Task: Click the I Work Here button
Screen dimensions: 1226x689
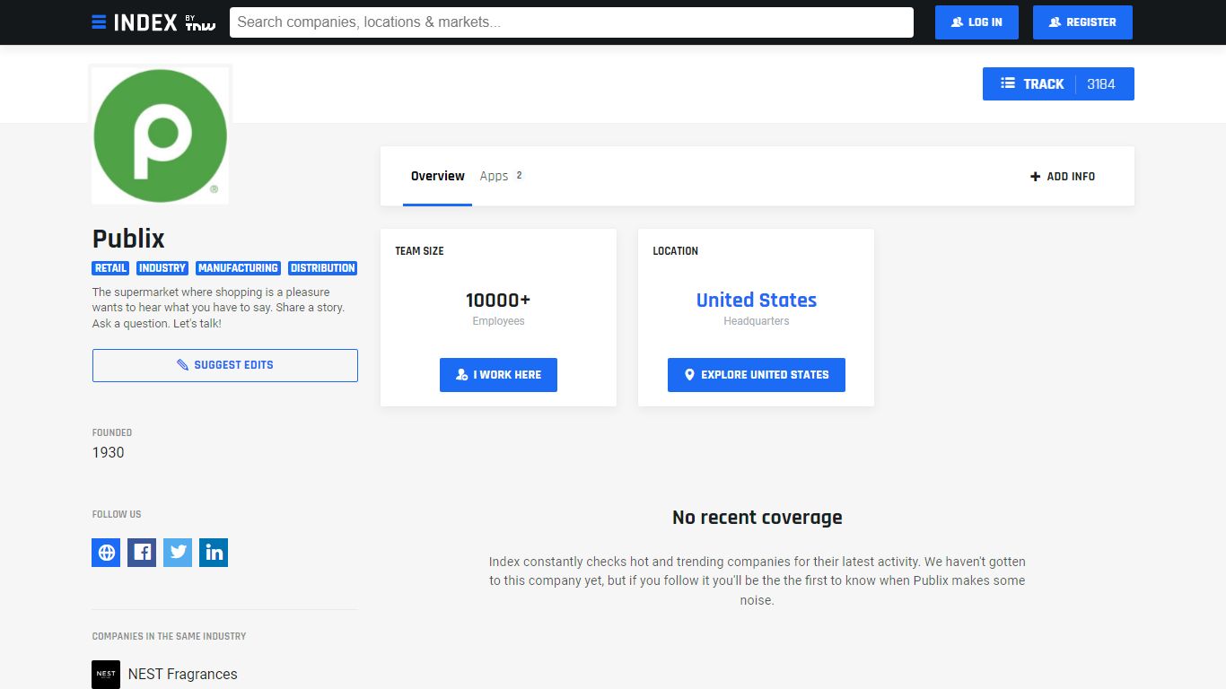Action: (x=498, y=375)
